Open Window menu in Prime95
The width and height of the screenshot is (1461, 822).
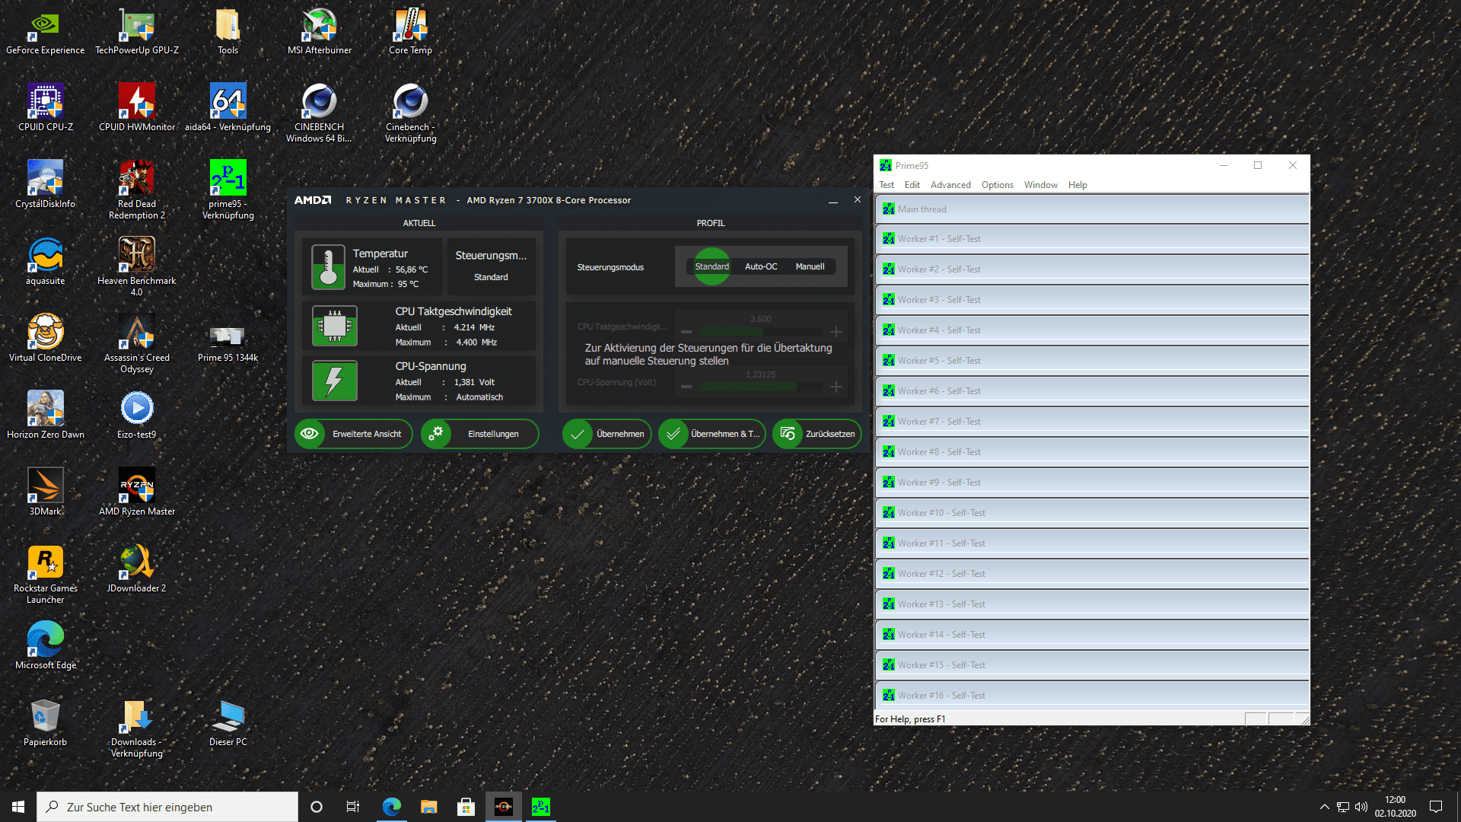click(1040, 185)
